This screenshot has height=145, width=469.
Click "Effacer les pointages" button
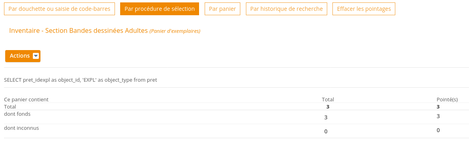364,9
